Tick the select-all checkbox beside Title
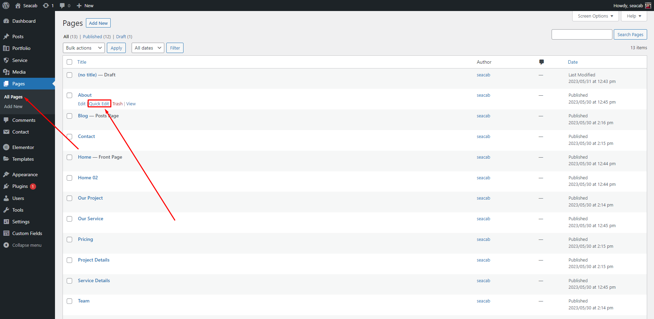 [69, 62]
